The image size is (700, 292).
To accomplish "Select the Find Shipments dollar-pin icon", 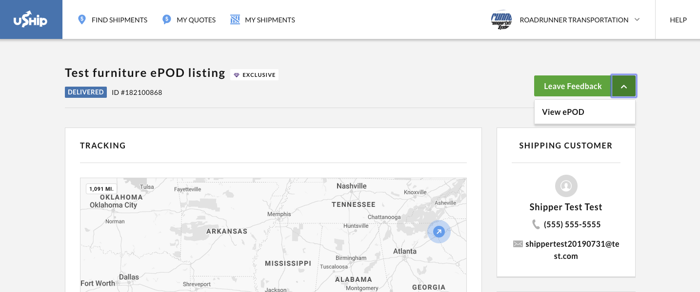I will 81,19.
